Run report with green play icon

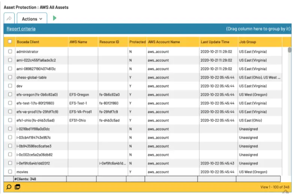point(54,18)
